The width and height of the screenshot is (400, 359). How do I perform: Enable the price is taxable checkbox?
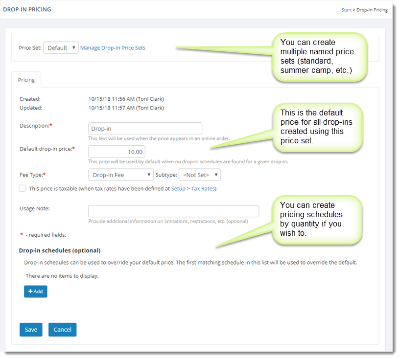(x=22, y=188)
